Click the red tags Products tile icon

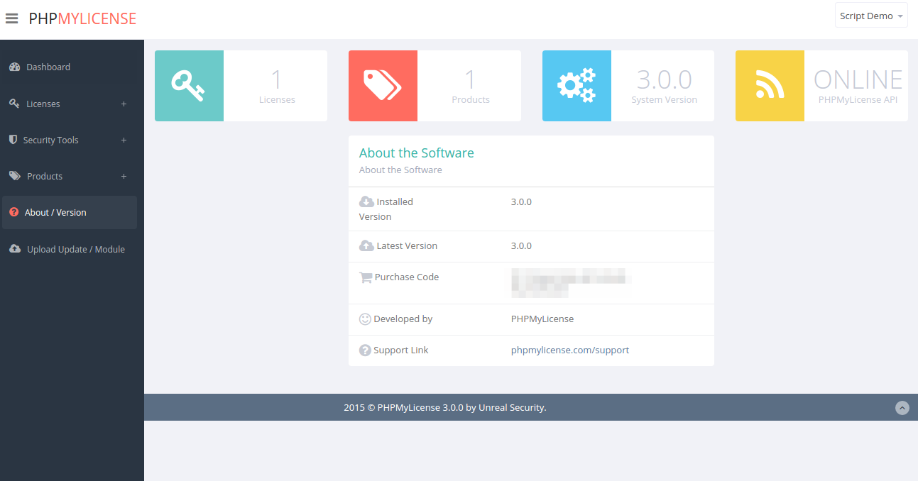[x=383, y=85]
